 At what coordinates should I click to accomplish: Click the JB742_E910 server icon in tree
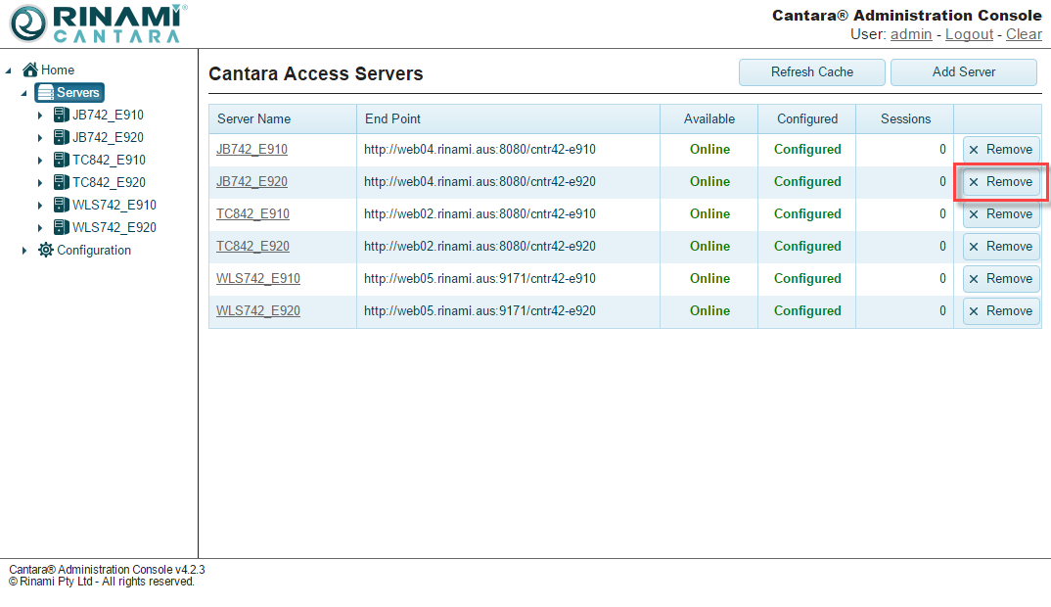pyautogui.click(x=62, y=116)
